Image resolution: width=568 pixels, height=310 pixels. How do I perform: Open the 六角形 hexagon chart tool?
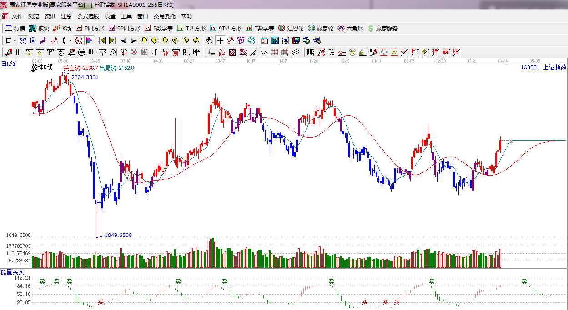350,28
